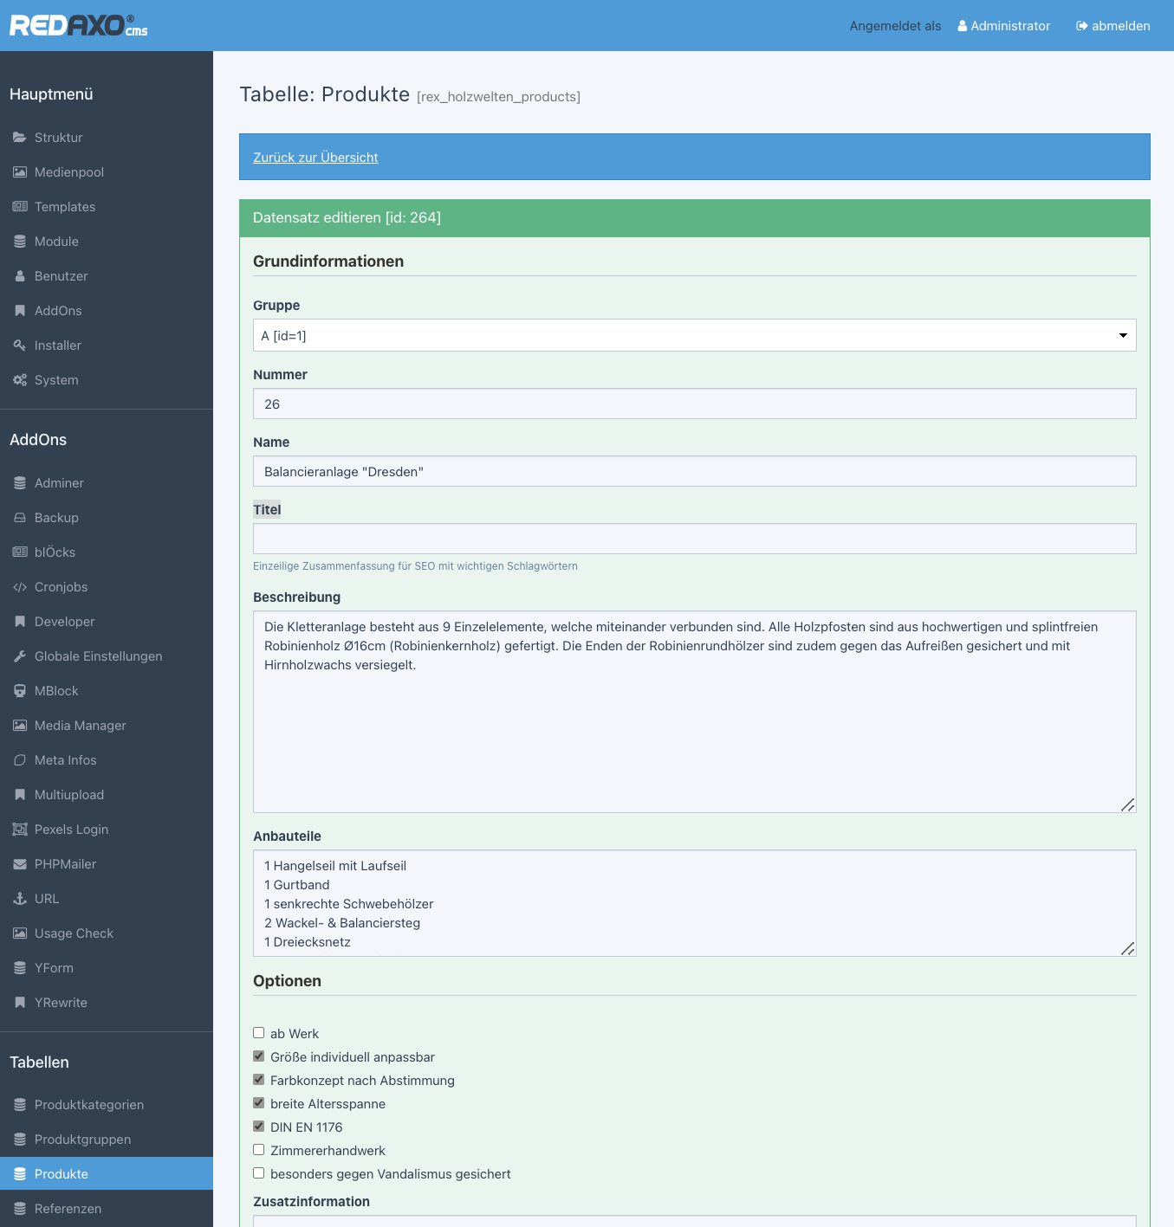
Task: Tick the Zimmererhandwerk checkbox
Action: [x=258, y=1150]
